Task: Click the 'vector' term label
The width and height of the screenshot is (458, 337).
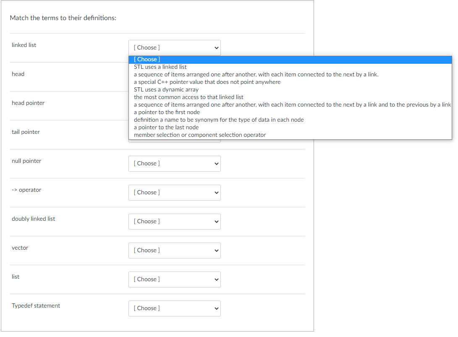Action: [x=20, y=248]
